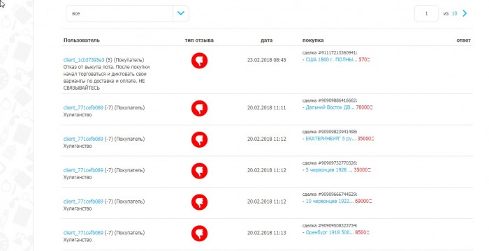Select deal number "сделка #90909732770326"
Screen dimensions: 489x251
pyautogui.click(x=330, y=163)
